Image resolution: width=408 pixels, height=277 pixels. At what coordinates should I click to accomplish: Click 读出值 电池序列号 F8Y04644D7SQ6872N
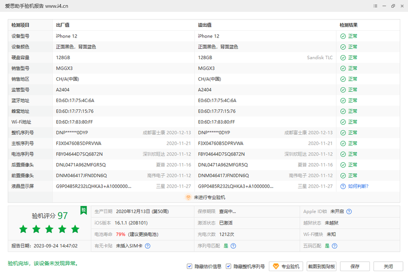click(x=221, y=154)
